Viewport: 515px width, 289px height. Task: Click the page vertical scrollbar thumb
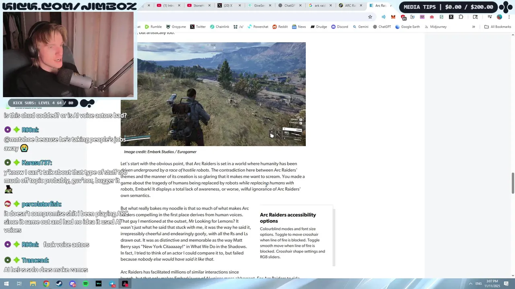click(513, 183)
